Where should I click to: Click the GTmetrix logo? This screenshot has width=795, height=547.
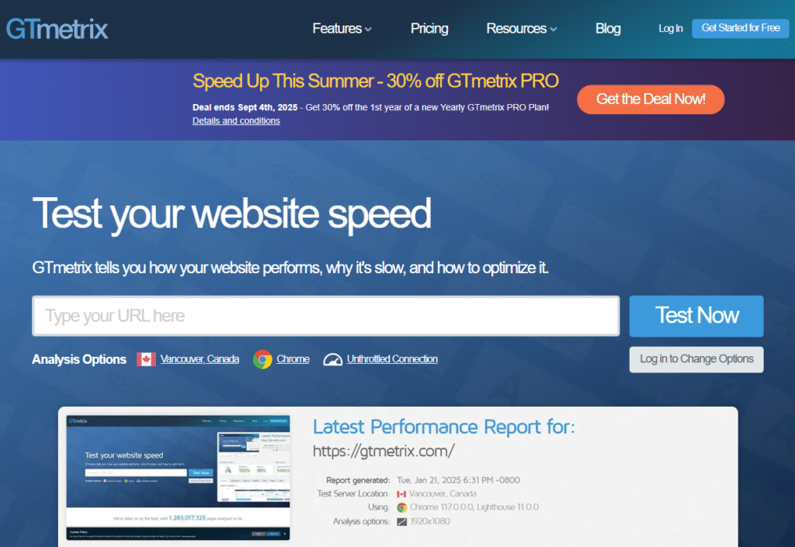pyautogui.click(x=57, y=29)
